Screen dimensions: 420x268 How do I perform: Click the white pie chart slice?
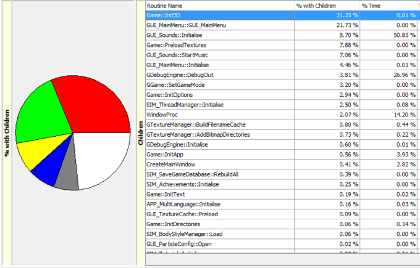103,156
